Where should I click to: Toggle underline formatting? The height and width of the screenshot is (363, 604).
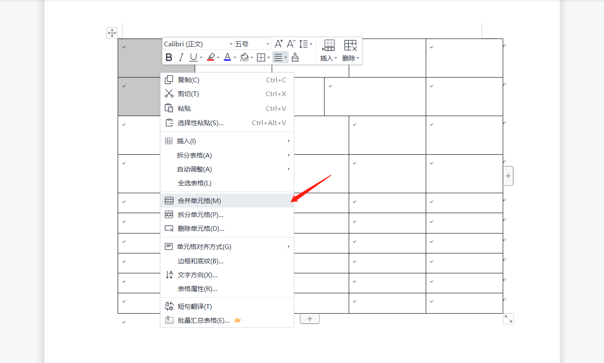click(193, 57)
